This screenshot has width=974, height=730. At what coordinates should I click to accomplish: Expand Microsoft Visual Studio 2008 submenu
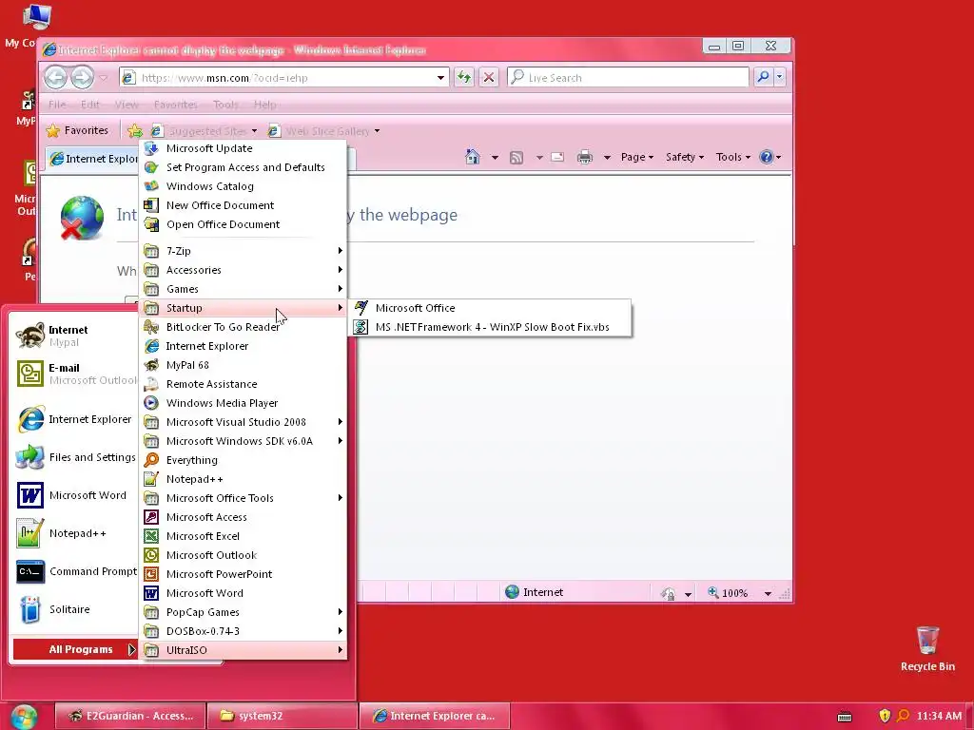(x=243, y=422)
